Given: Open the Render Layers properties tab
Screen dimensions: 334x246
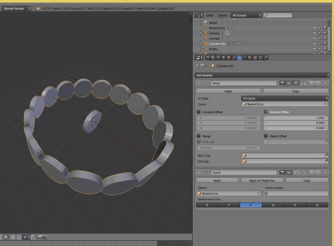Looking at the screenshot, I should coord(213,58).
